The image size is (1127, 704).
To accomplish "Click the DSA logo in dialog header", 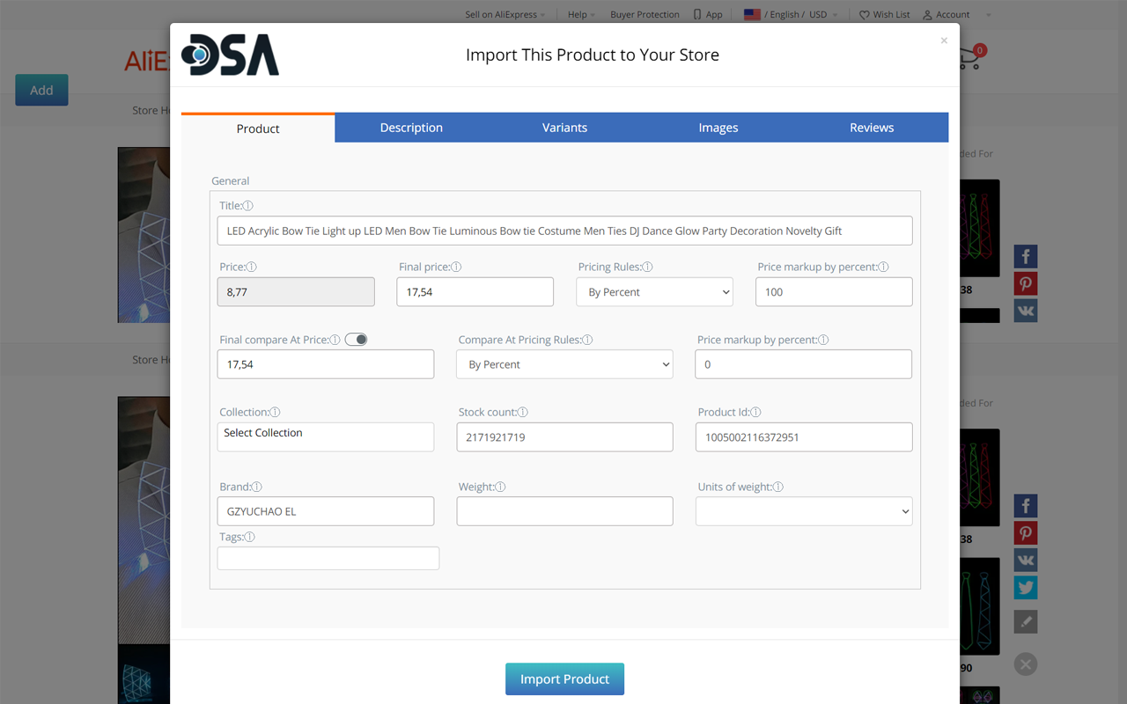I will click(x=230, y=55).
